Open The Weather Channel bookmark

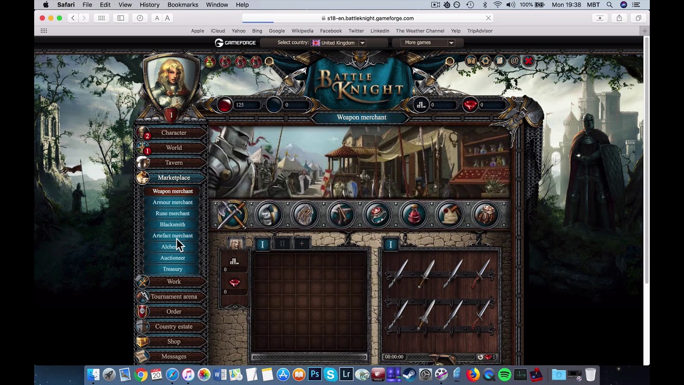coord(420,31)
